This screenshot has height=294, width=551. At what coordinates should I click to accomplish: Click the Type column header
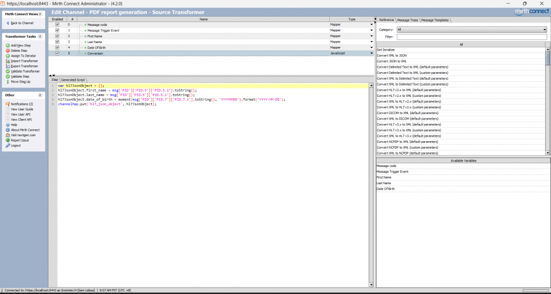352,19
